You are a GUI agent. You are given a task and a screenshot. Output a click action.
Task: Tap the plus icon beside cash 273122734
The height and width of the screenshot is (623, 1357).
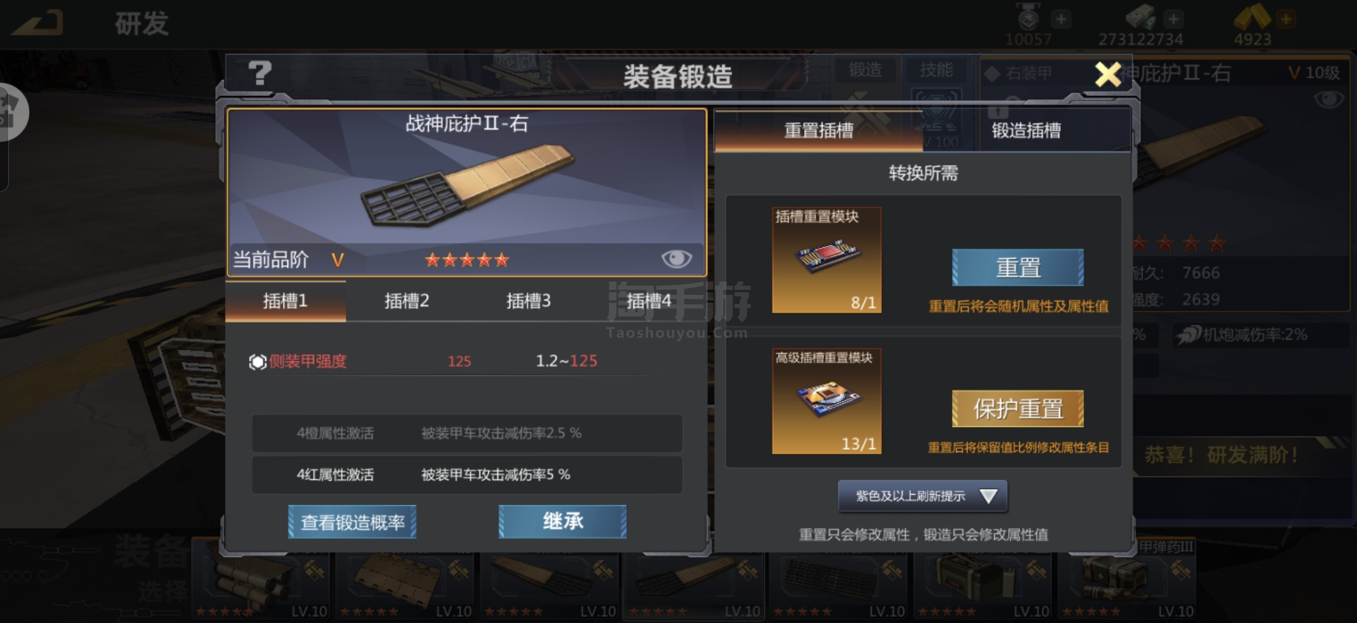coord(1174,19)
